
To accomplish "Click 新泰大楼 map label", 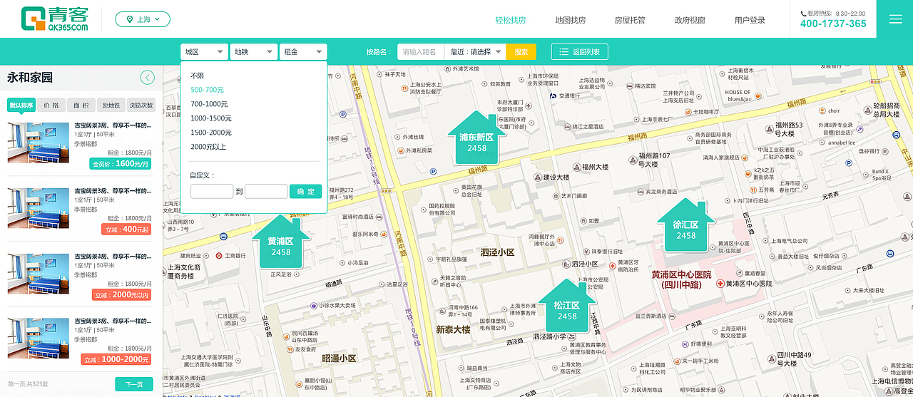I will coord(453,329).
